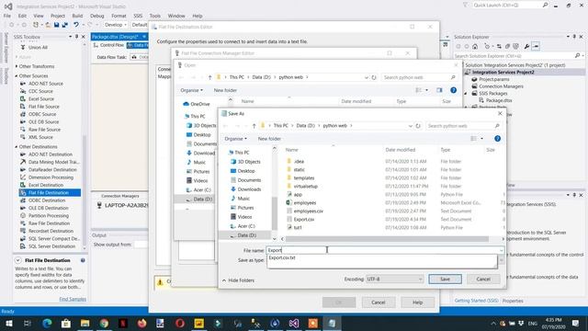Viewport: 588px width, 331px height.
Task: Open the SSIS menu
Action: coord(138,16)
